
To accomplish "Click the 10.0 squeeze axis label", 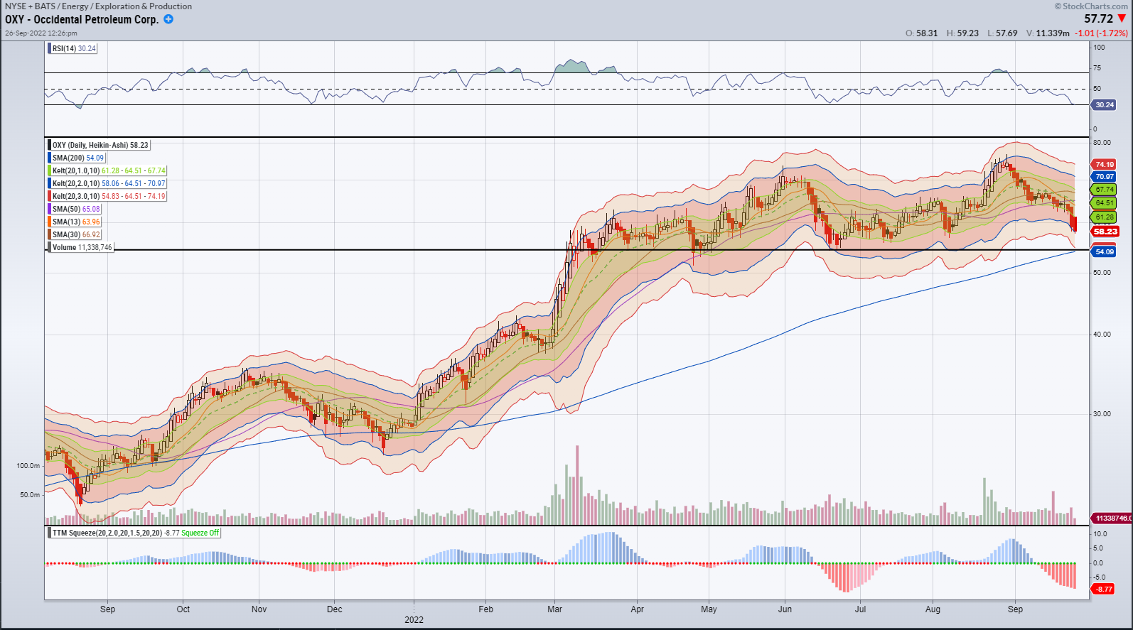I will click(1099, 533).
